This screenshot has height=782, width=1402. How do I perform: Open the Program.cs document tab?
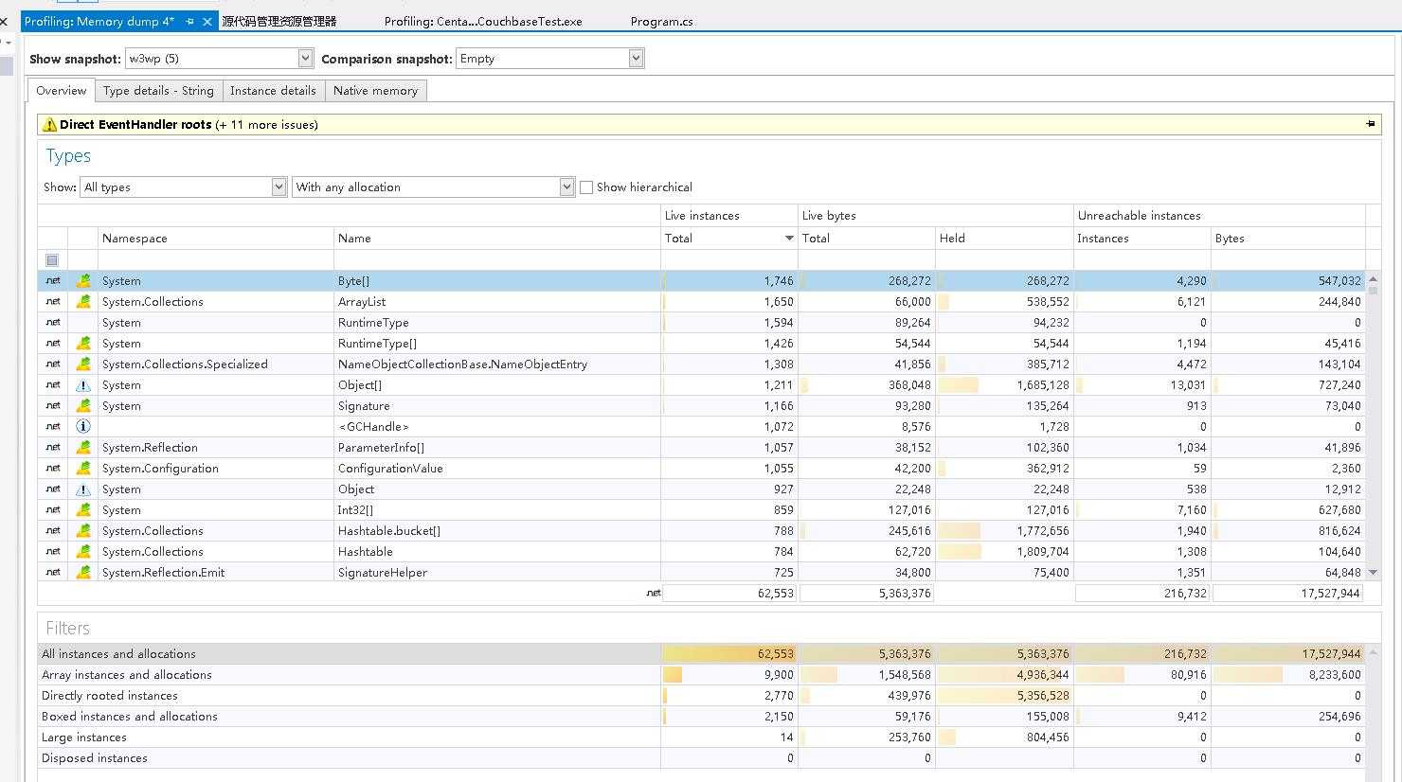coord(661,21)
